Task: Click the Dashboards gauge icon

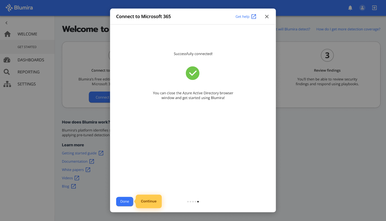Action: click(7, 60)
